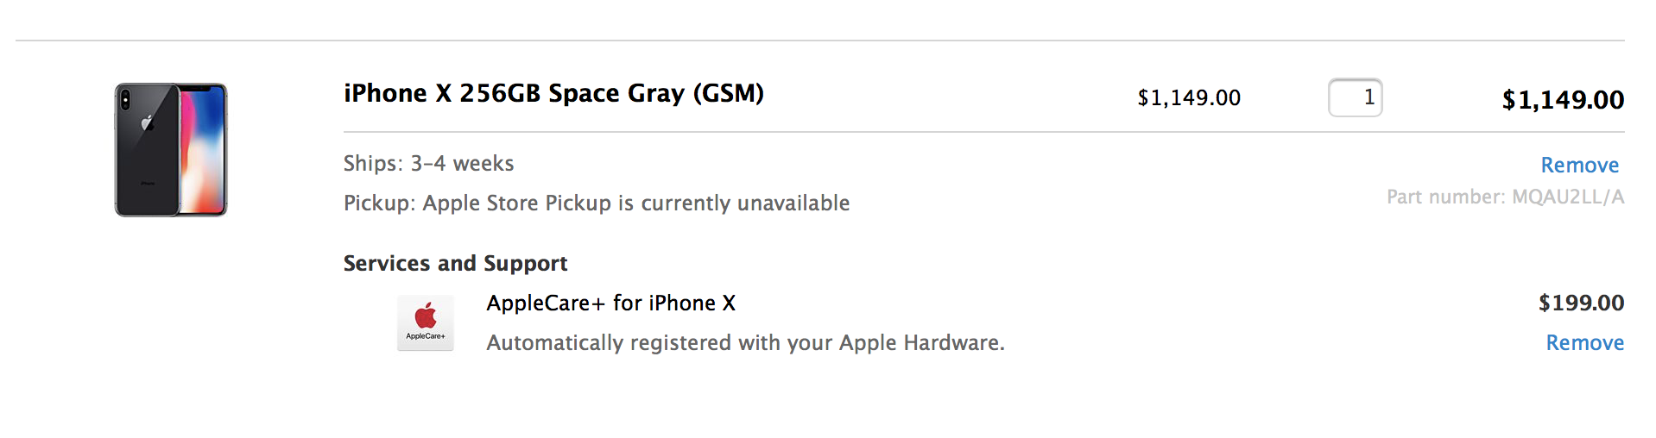Focus the quantity field showing 1

(x=1355, y=97)
